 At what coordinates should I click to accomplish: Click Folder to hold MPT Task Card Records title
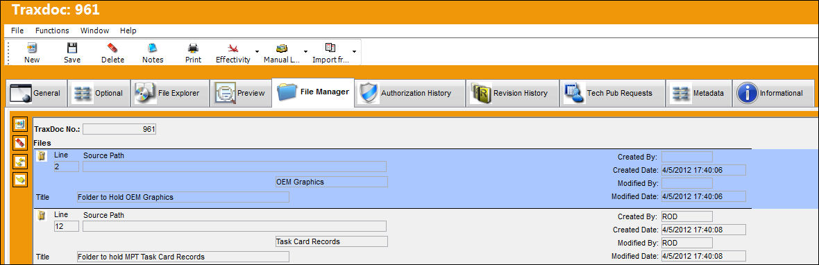(183, 257)
